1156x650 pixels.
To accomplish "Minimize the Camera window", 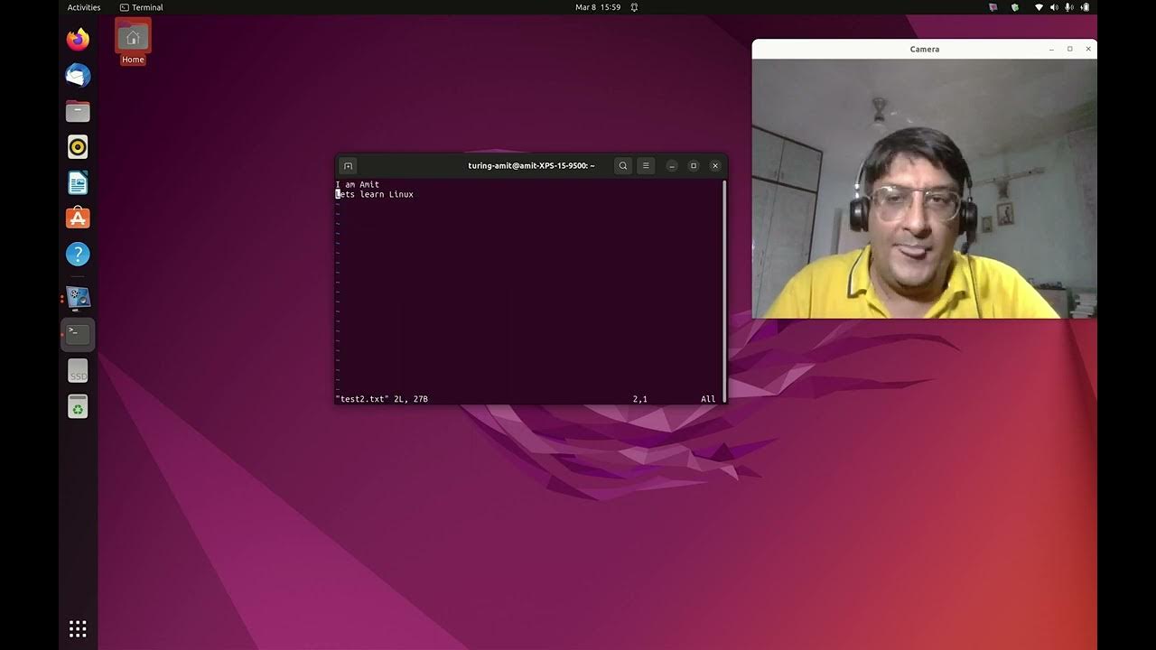I will (x=1051, y=49).
